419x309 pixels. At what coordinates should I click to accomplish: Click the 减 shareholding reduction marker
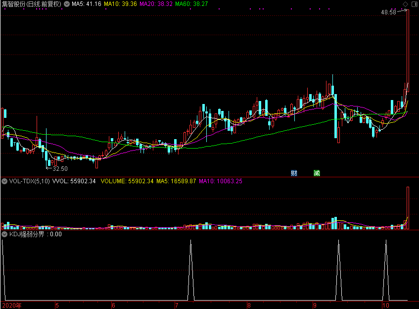click(317, 173)
